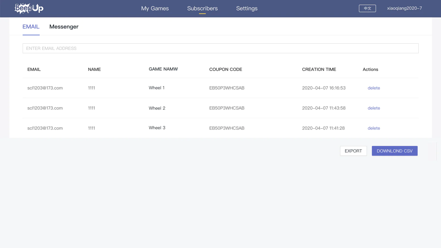Click the EMAIL column header
Screen dimensions: 441x248
[34, 69]
